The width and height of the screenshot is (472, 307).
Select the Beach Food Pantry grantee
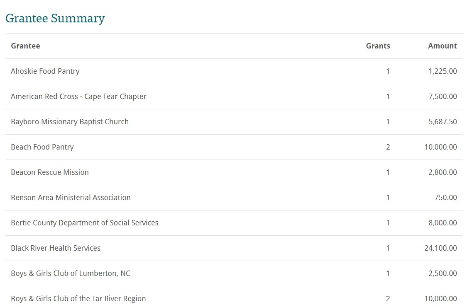click(x=42, y=147)
